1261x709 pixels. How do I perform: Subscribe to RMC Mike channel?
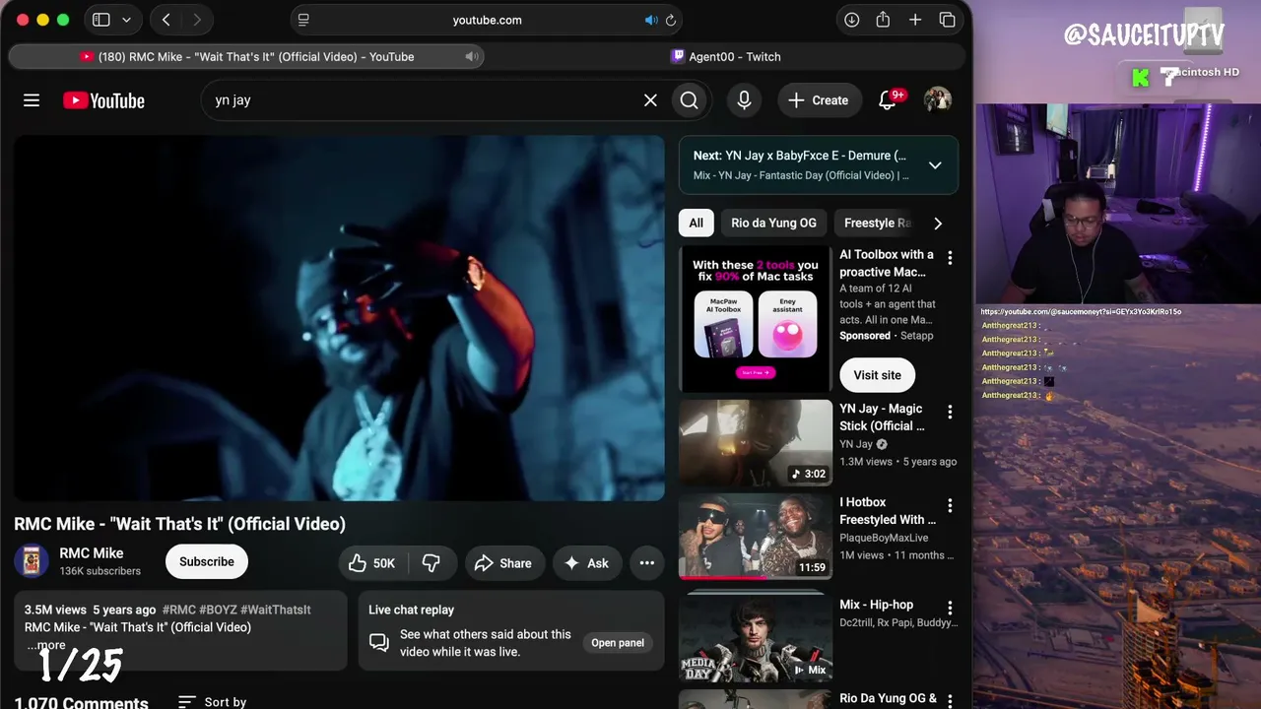tap(207, 561)
